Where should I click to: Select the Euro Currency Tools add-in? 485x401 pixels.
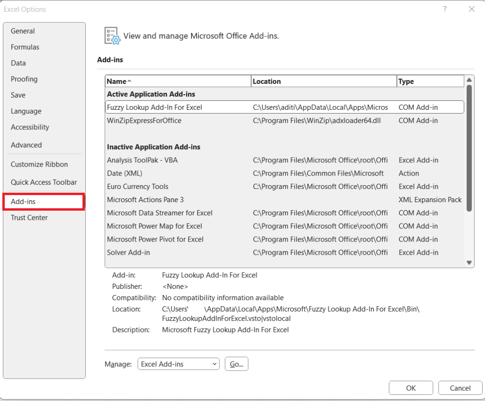(x=137, y=187)
